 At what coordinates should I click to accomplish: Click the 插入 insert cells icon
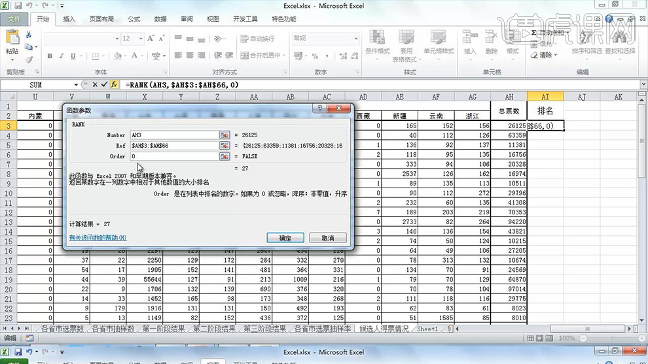[x=470, y=37]
